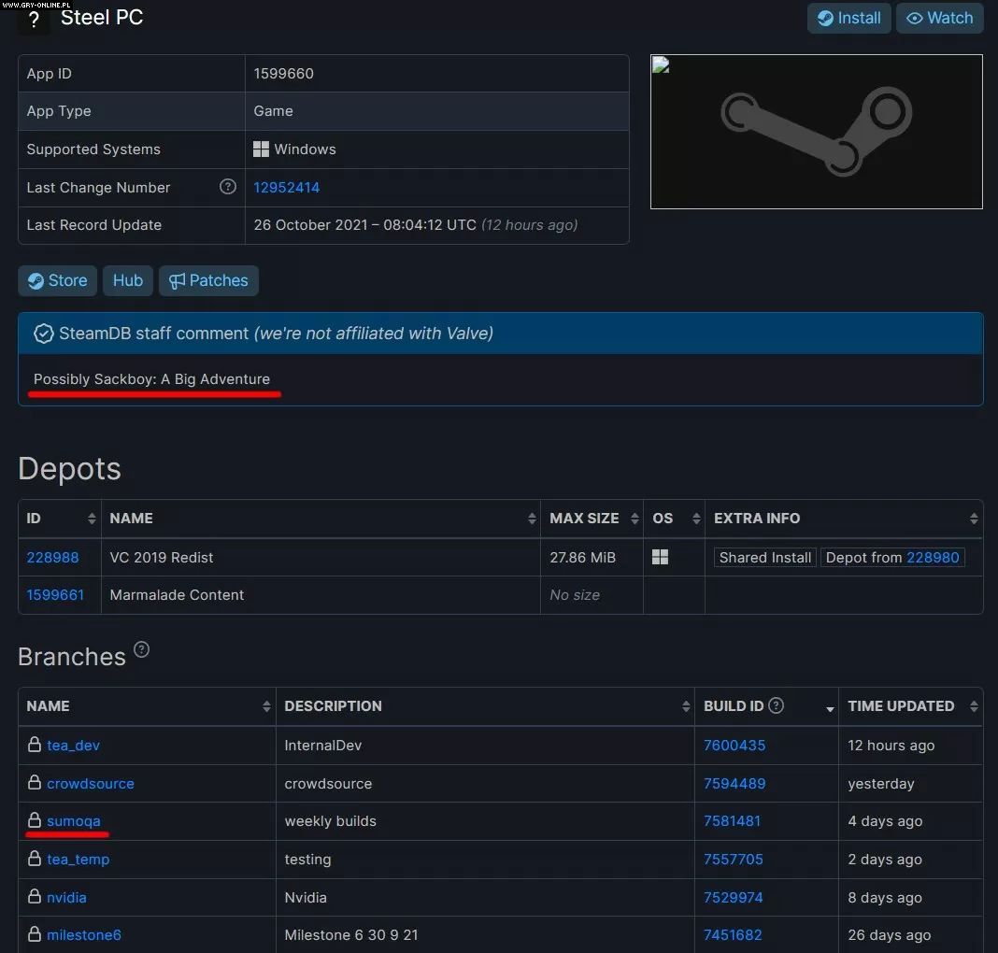The image size is (998, 953).
Task: Click the help icon beside Build ID header
Action: [776, 705]
